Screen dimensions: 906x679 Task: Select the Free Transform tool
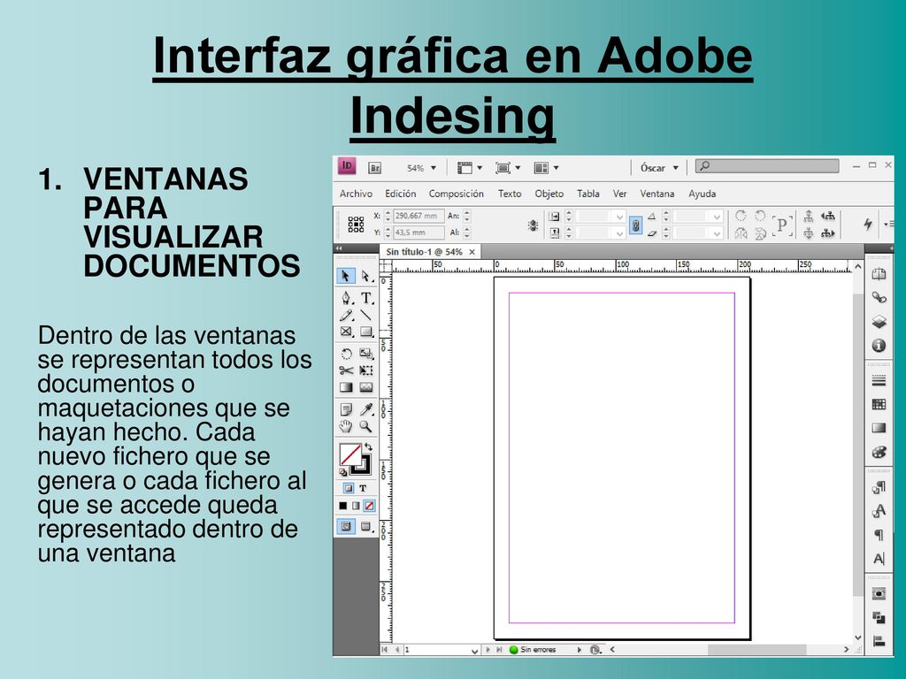point(366,370)
